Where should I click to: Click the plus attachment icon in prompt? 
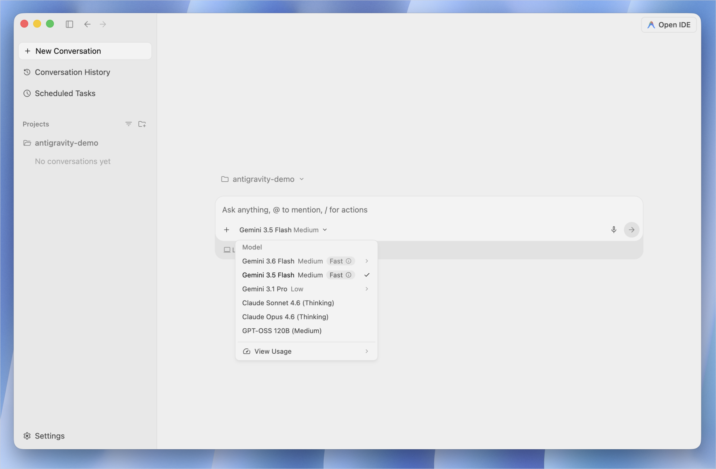tap(226, 230)
